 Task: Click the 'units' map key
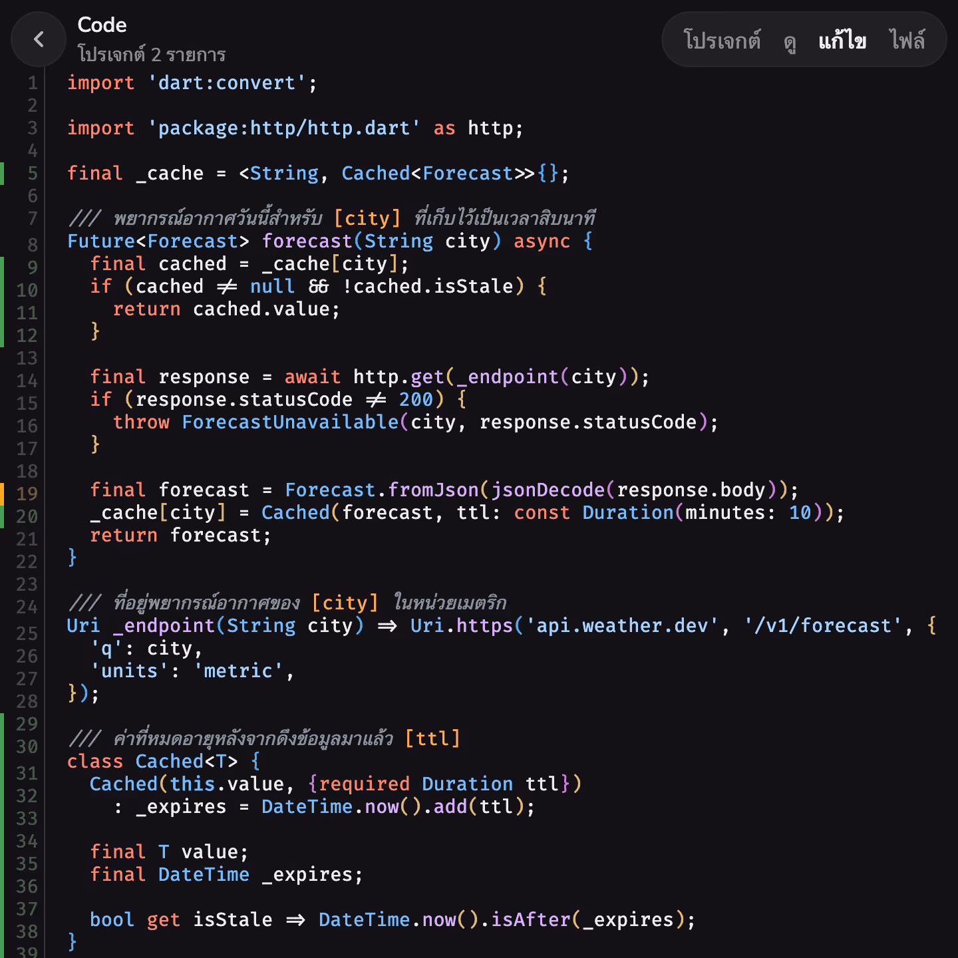[129, 671]
